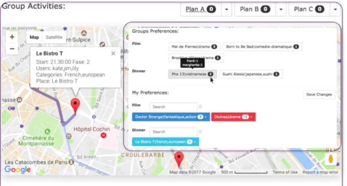Screen dimensions: 347x186
Task: Select Pho 13 vietnamese dinner option
Action: [192, 74]
